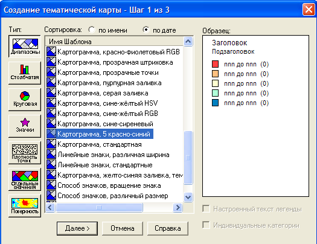This screenshot has height=244, width=317.
Task: Select the Значки symbols type
Action: (x=25, y=126)
